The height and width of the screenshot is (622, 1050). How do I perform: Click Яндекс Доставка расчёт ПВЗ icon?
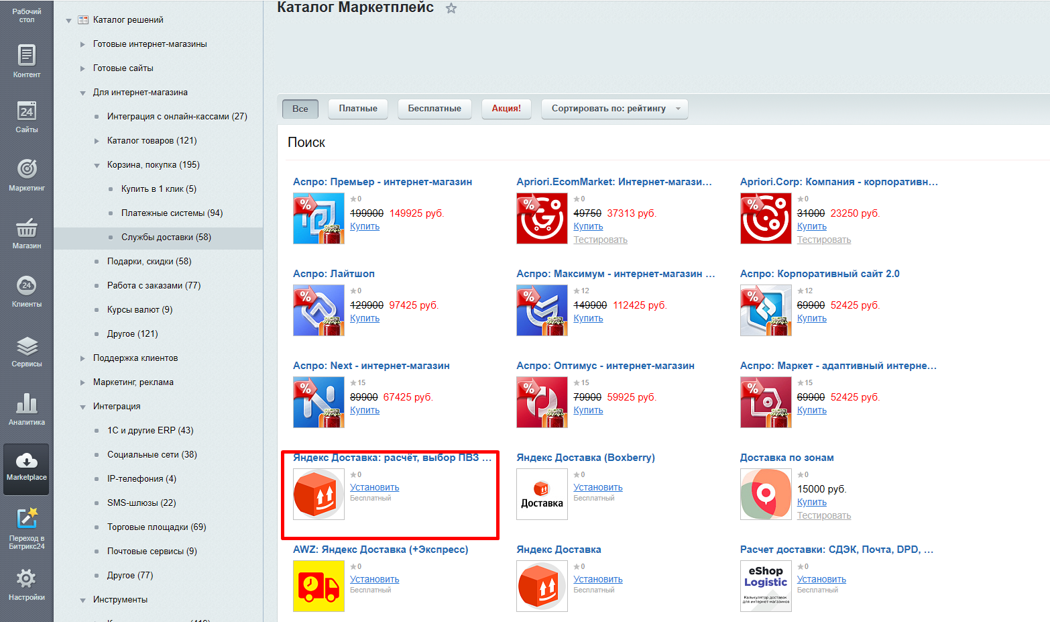(x=318, y=494)
